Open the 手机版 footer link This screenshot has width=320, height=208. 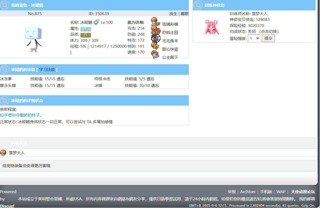pyautogui.click(x=266, y=192)
